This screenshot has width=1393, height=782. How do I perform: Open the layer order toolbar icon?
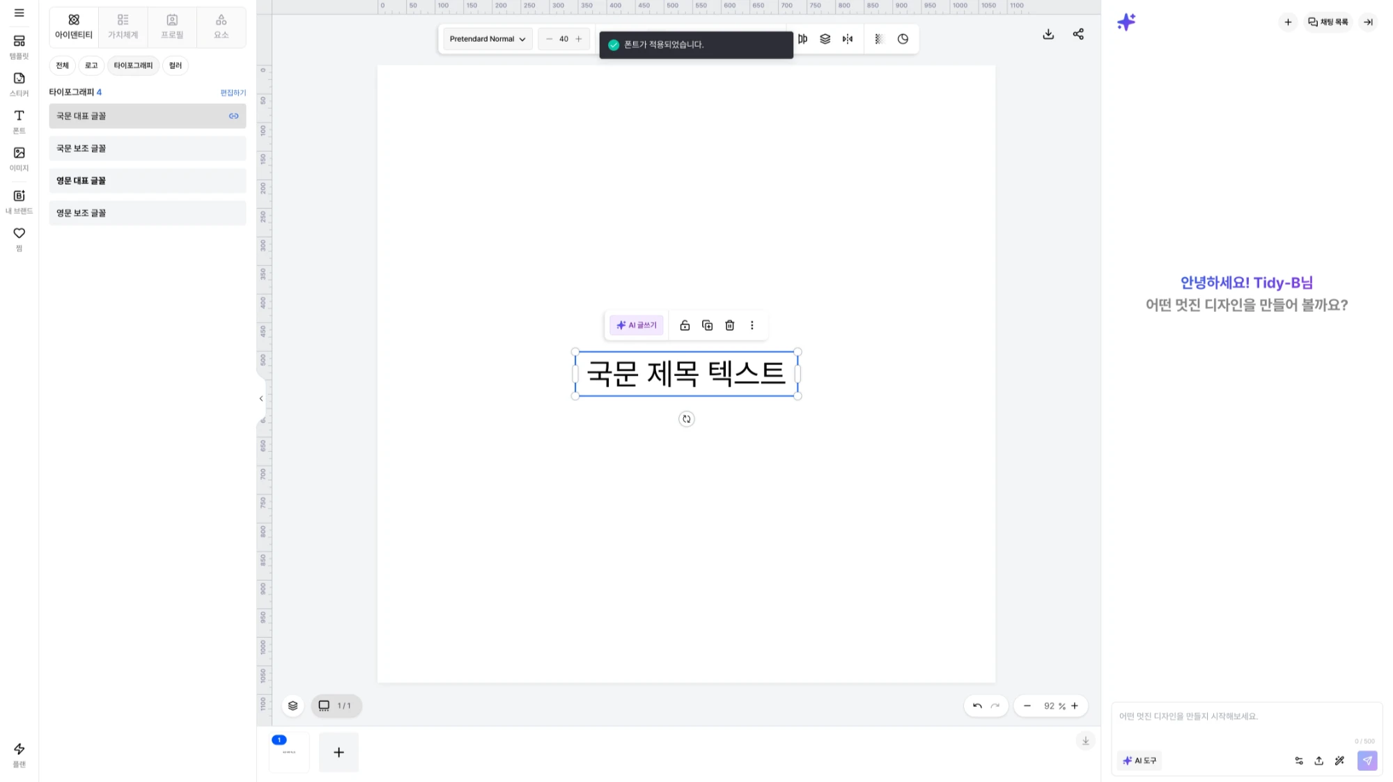click(x=825, y=39)
